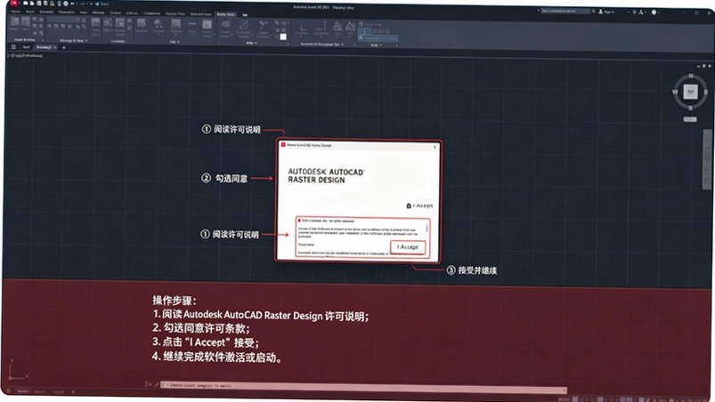Click the Process Image tool
Screen dimensions: 715x402
pyautogui.click(x=207, y=28)
